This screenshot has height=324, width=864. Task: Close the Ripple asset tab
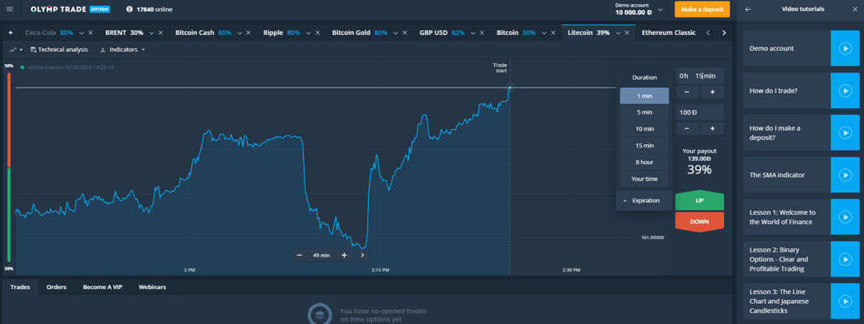[x=317, y=33]
